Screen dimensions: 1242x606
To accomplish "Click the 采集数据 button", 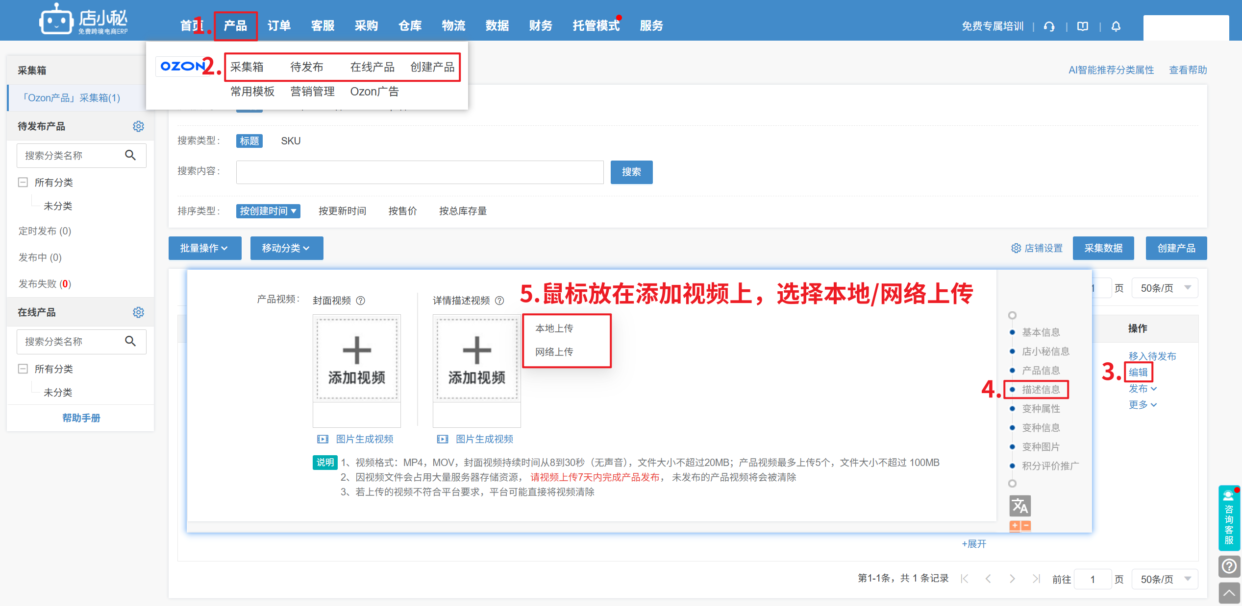I will click(1103, 248).
